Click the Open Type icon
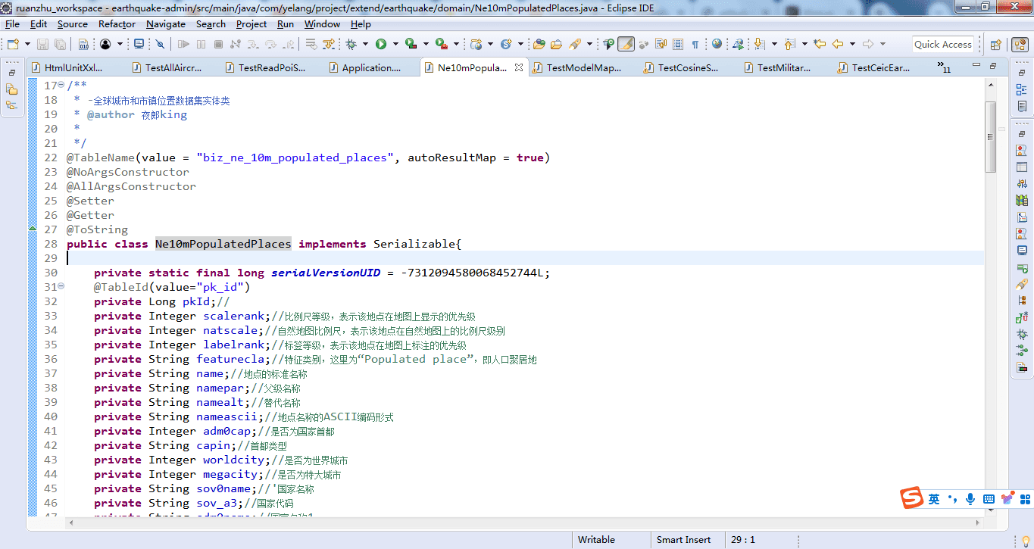Image resolution: width=1034 pixels, height=549 pixels. click(539, 45)
